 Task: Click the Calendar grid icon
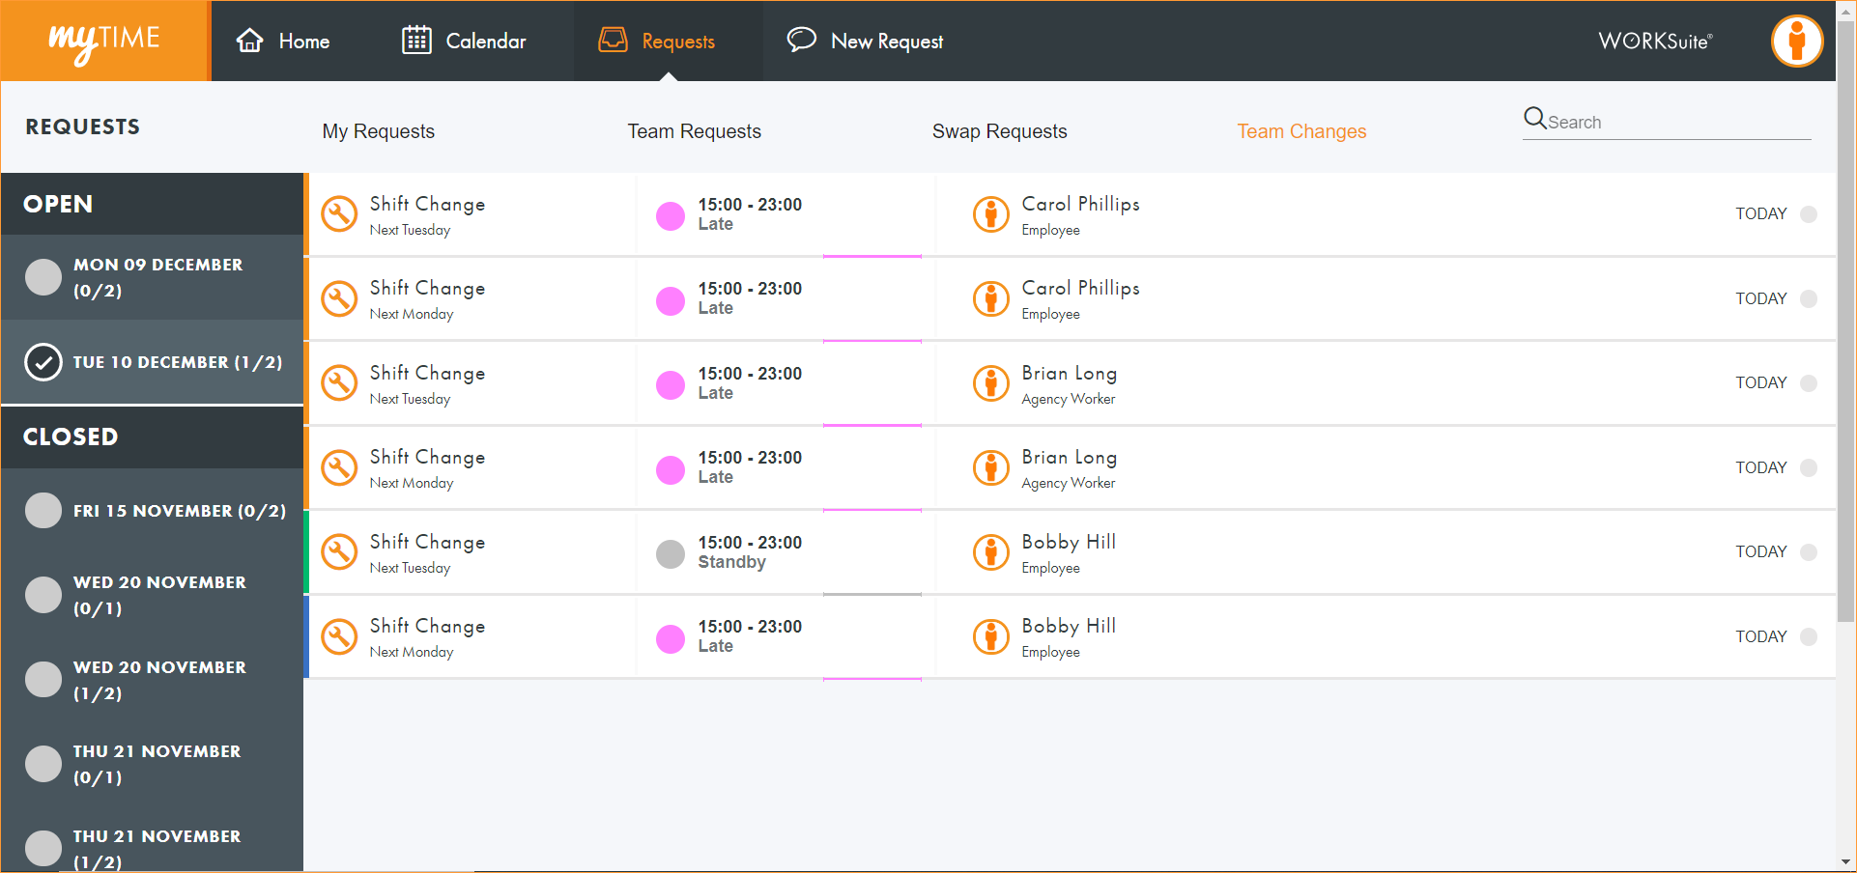416,41
